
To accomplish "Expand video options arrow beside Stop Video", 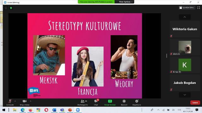I will [31, 101].
